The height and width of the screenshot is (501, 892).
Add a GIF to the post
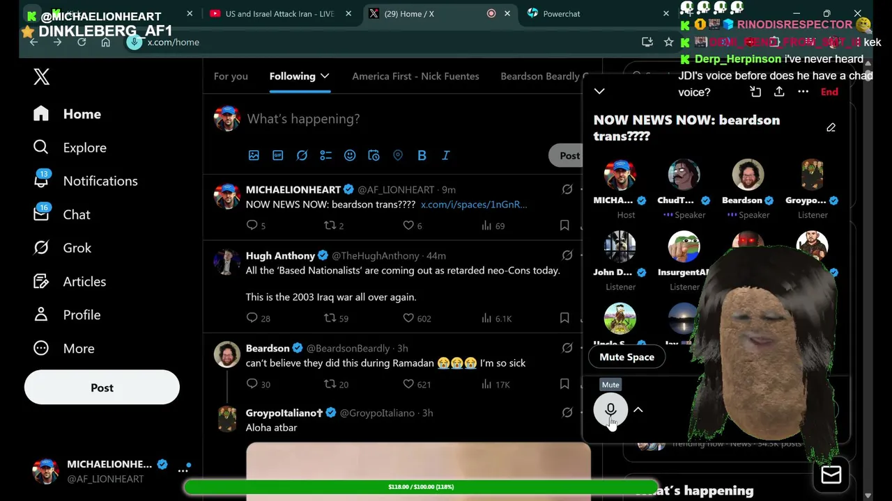click(277, 155)
